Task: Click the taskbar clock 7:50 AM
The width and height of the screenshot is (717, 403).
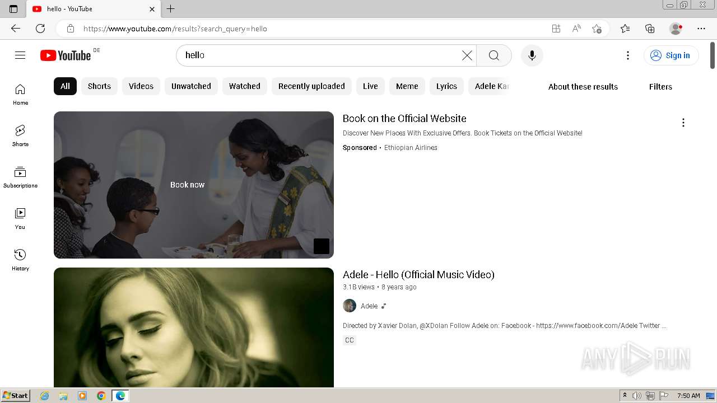Action: [688, 396]
